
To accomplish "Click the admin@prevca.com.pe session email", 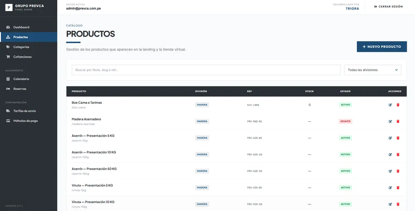I will pyautogui.click(x=83, y=8).
